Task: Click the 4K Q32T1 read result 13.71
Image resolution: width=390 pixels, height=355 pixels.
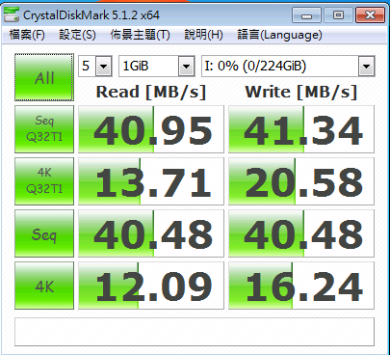Action: [x=151, y=181]
